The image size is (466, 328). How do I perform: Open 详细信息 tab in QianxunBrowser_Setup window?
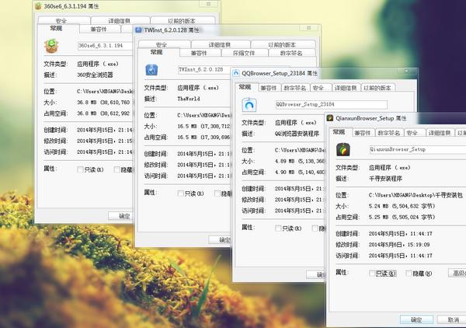[x=440, y=133]
